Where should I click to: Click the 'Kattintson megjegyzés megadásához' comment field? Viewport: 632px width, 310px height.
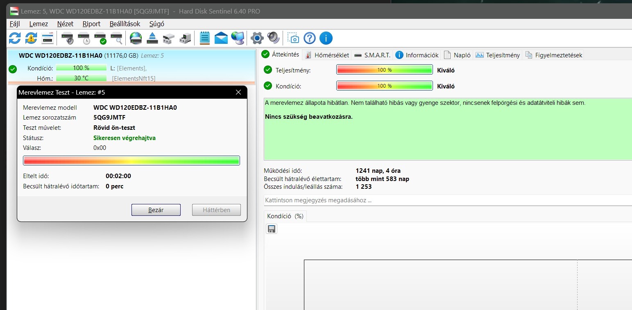click(448, 200)
